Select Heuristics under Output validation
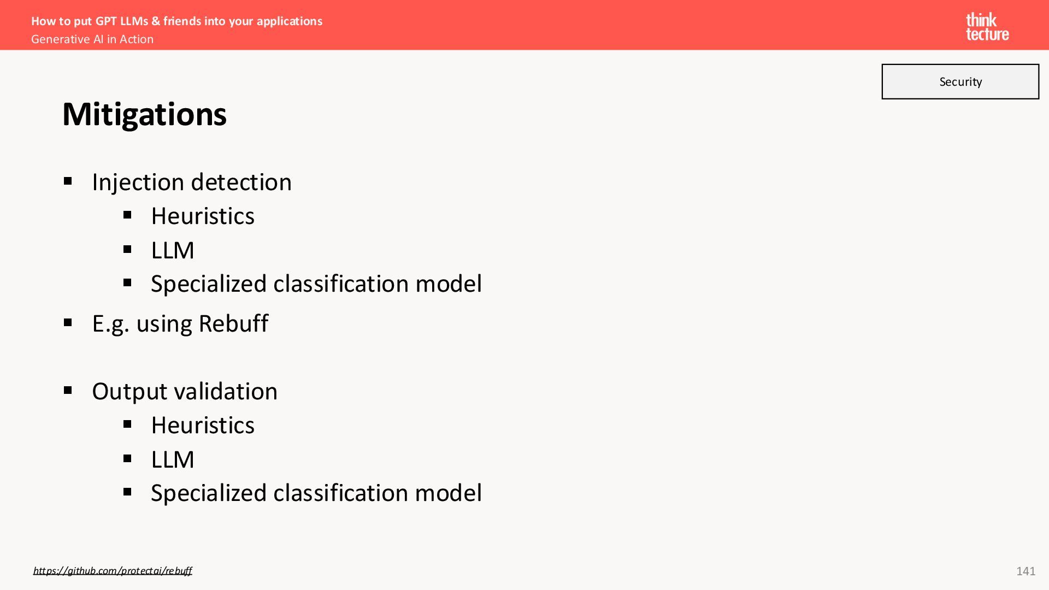Viewport: 1049px width, 590px height. (203, 425)
